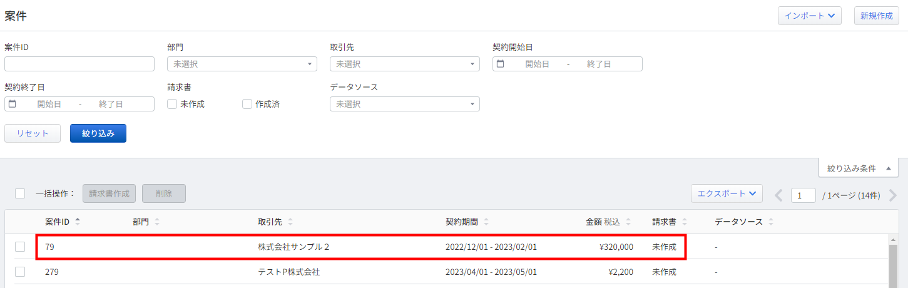Check the 作成済 invoice filter
The image size is (908, 288).
click(247, 104)
